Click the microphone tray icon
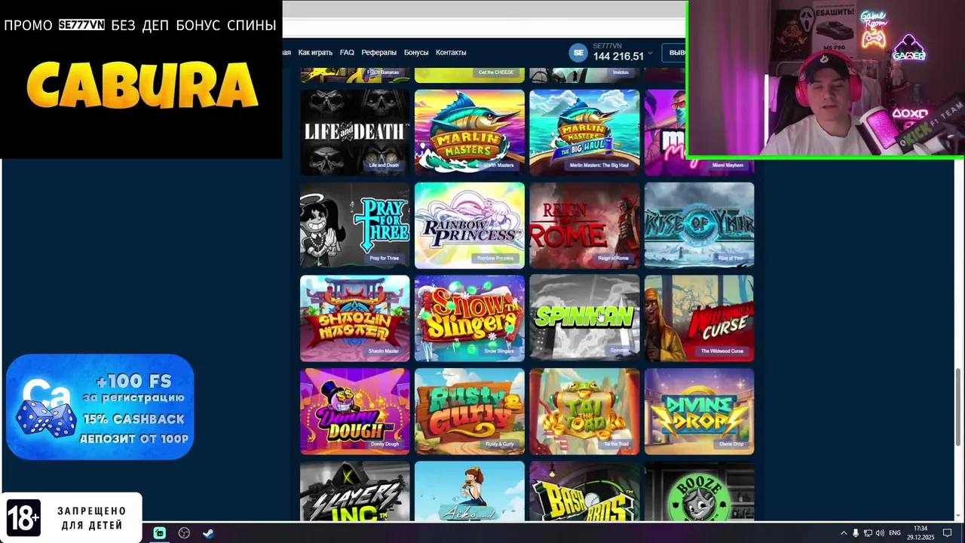Image resolution: width=965 pixels, height=543 pixels. (856, 533)
